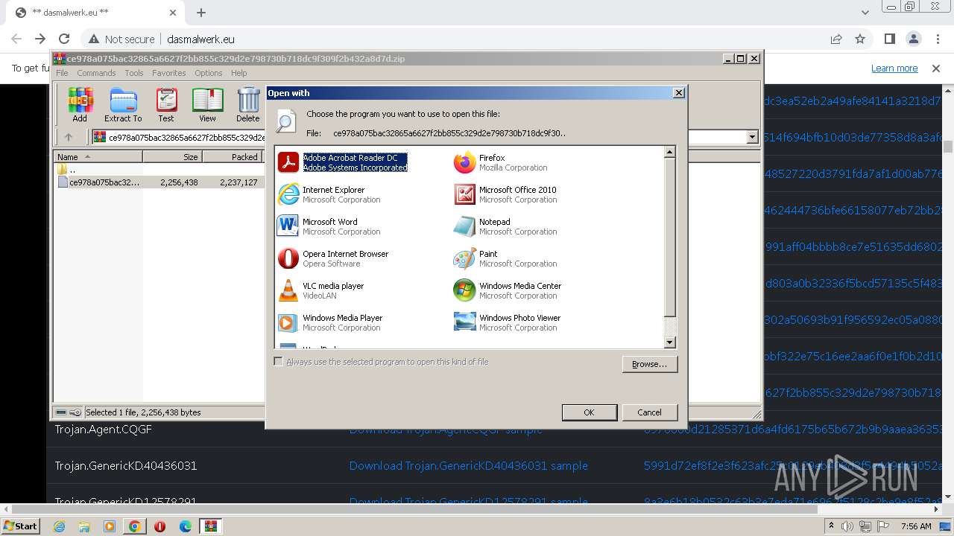The height and width of the screenshot is (536, 954).
Task: Open Internet Explorer from the taskbar
Action: pyautogui.click(x=60, y=526)
